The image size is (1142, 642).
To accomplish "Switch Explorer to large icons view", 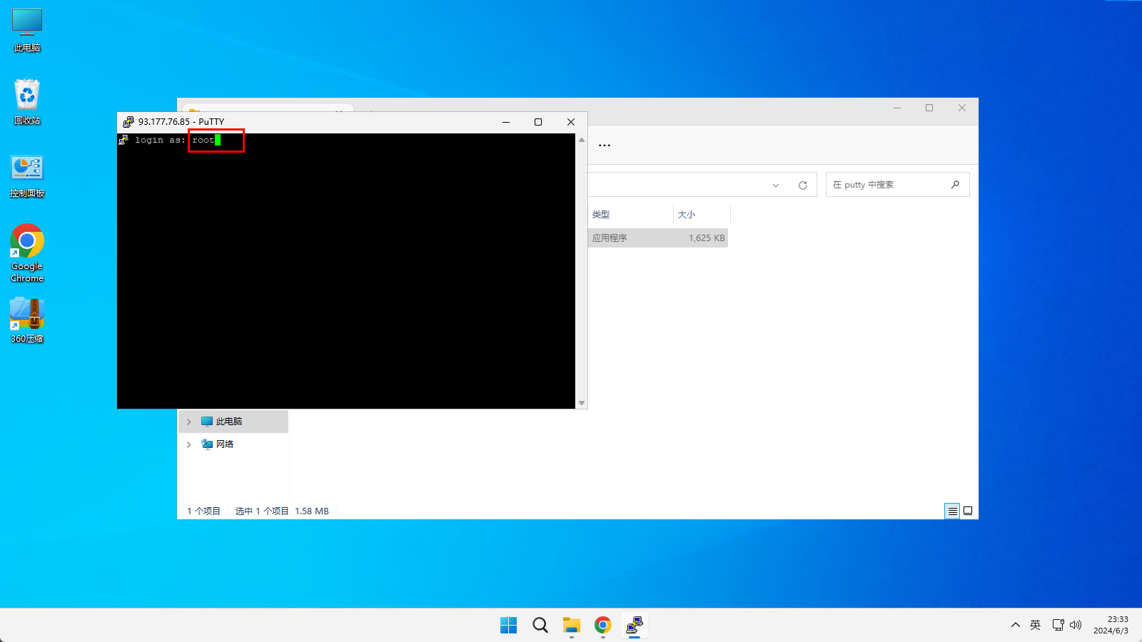I will point(968,511).
